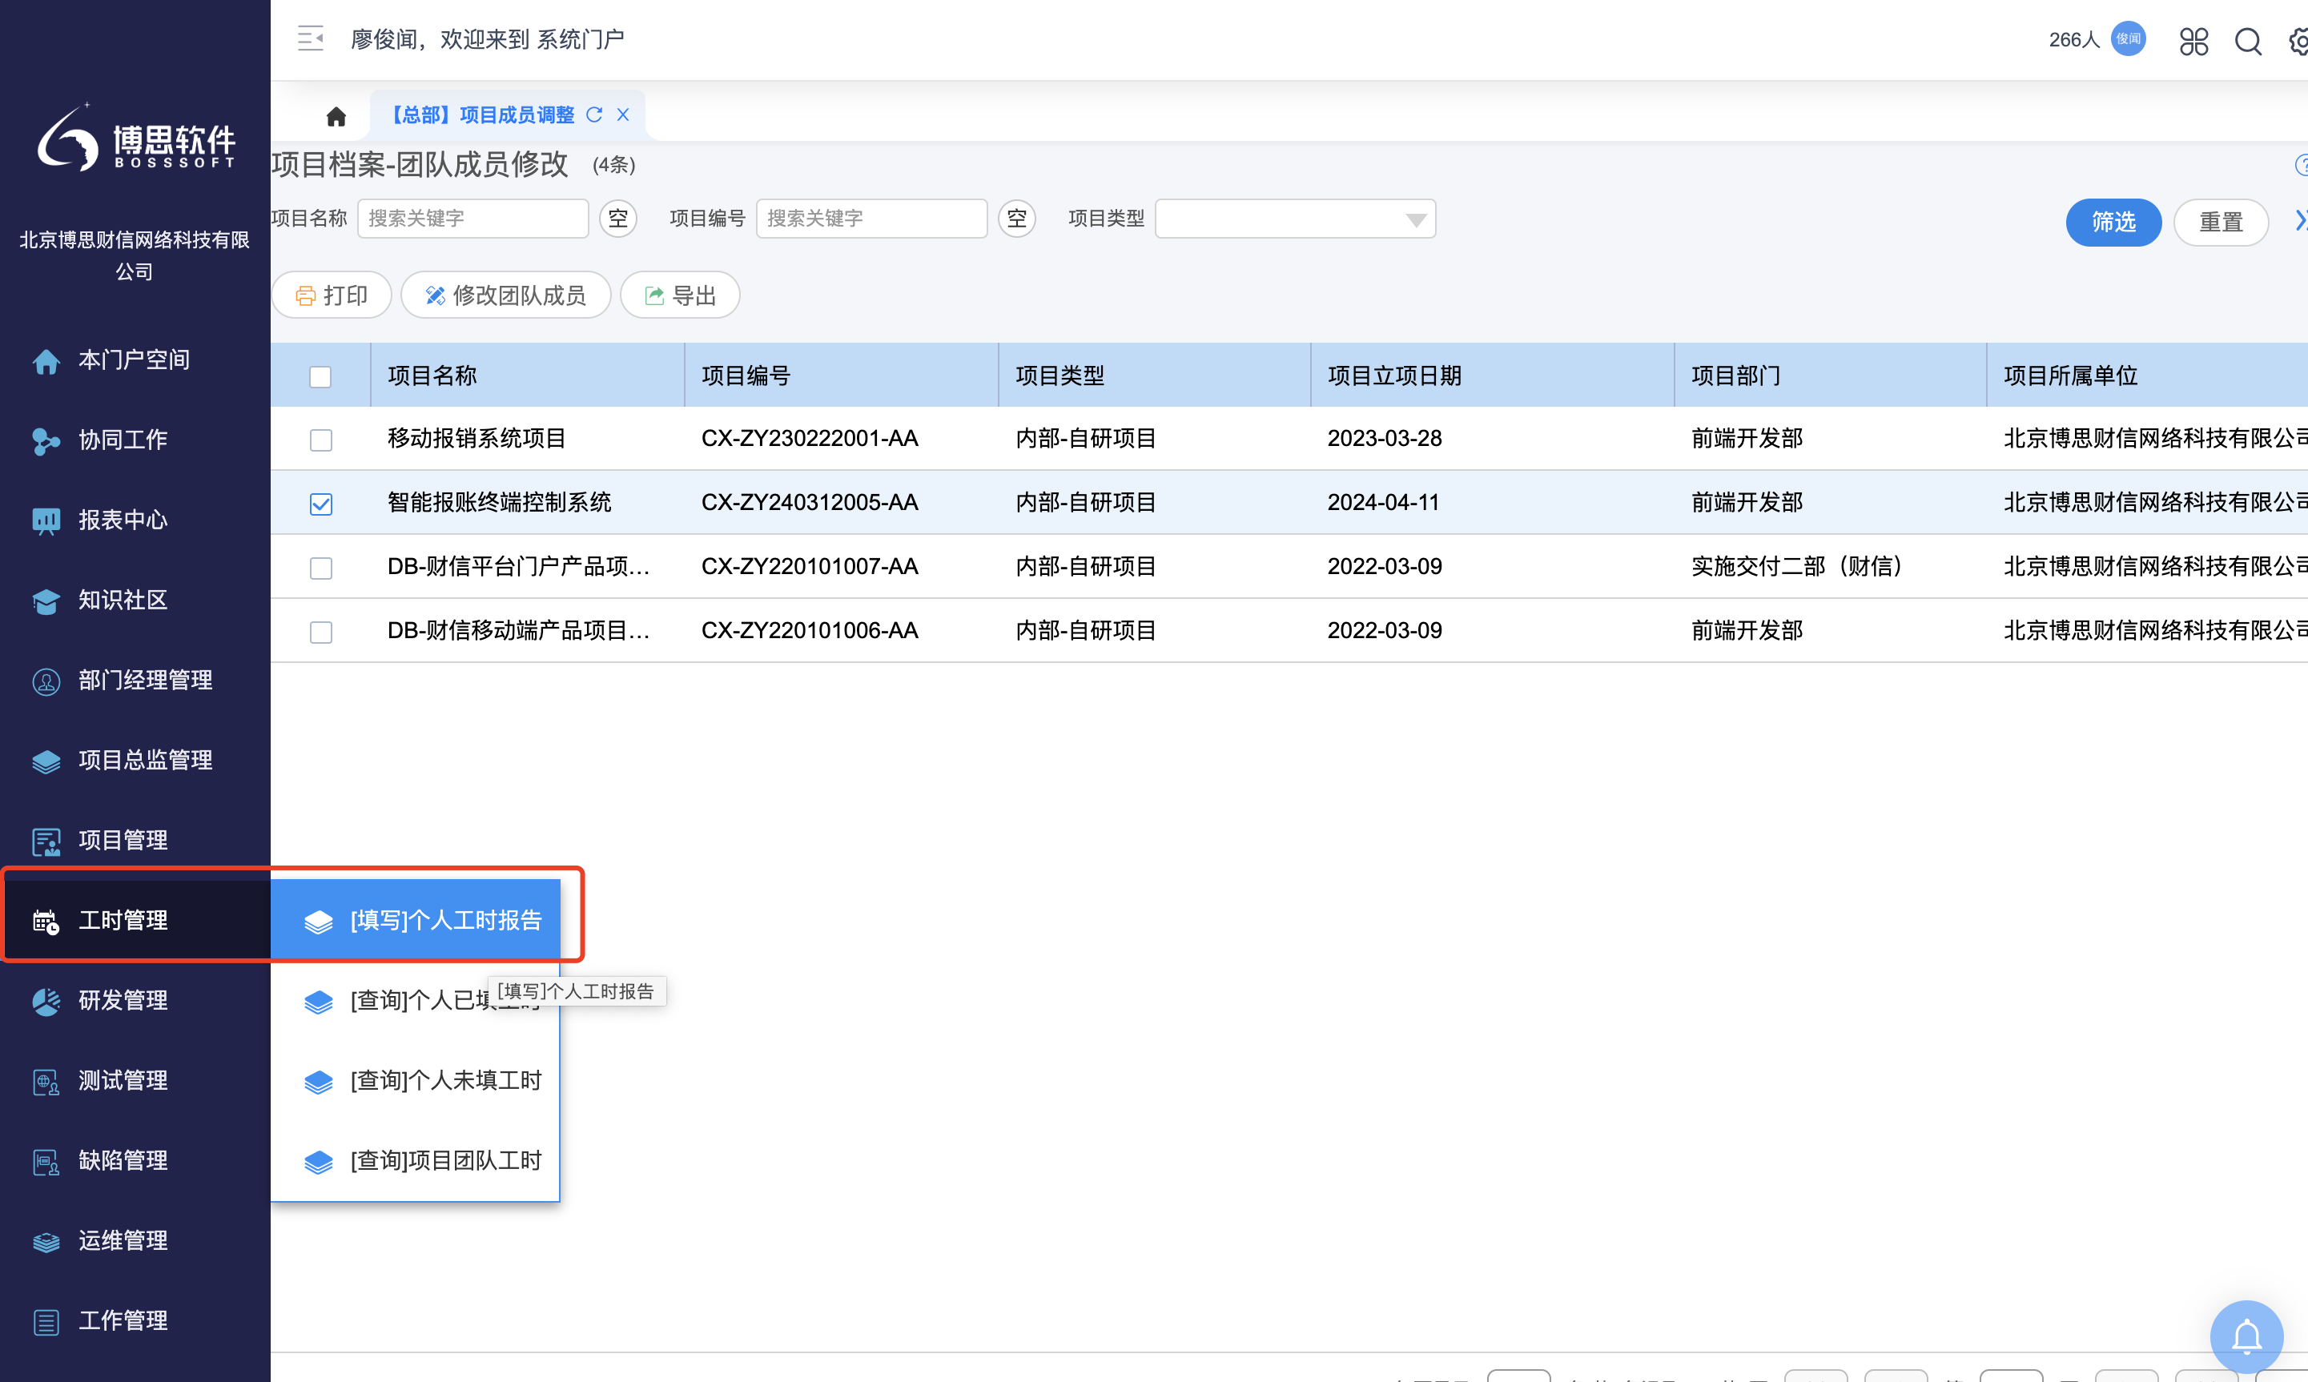
Task: Click the 博思软件 logo
Action: coord(136,139)
